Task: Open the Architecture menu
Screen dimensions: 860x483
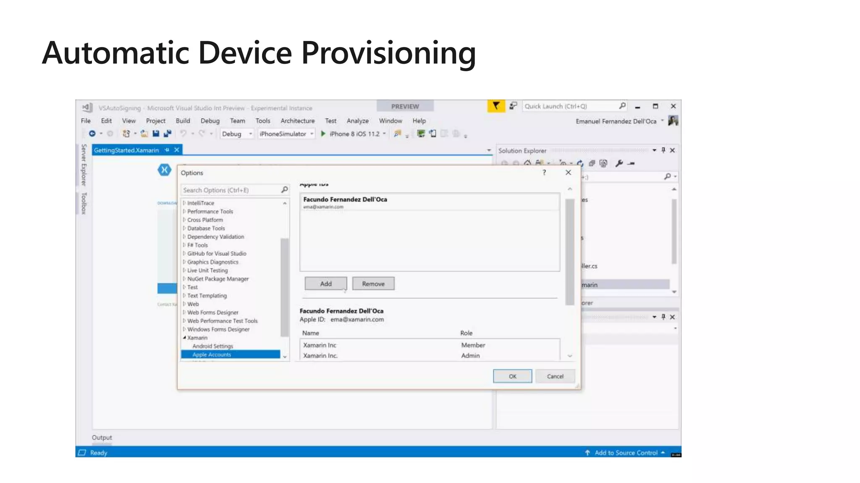Action: coord(297,121)
